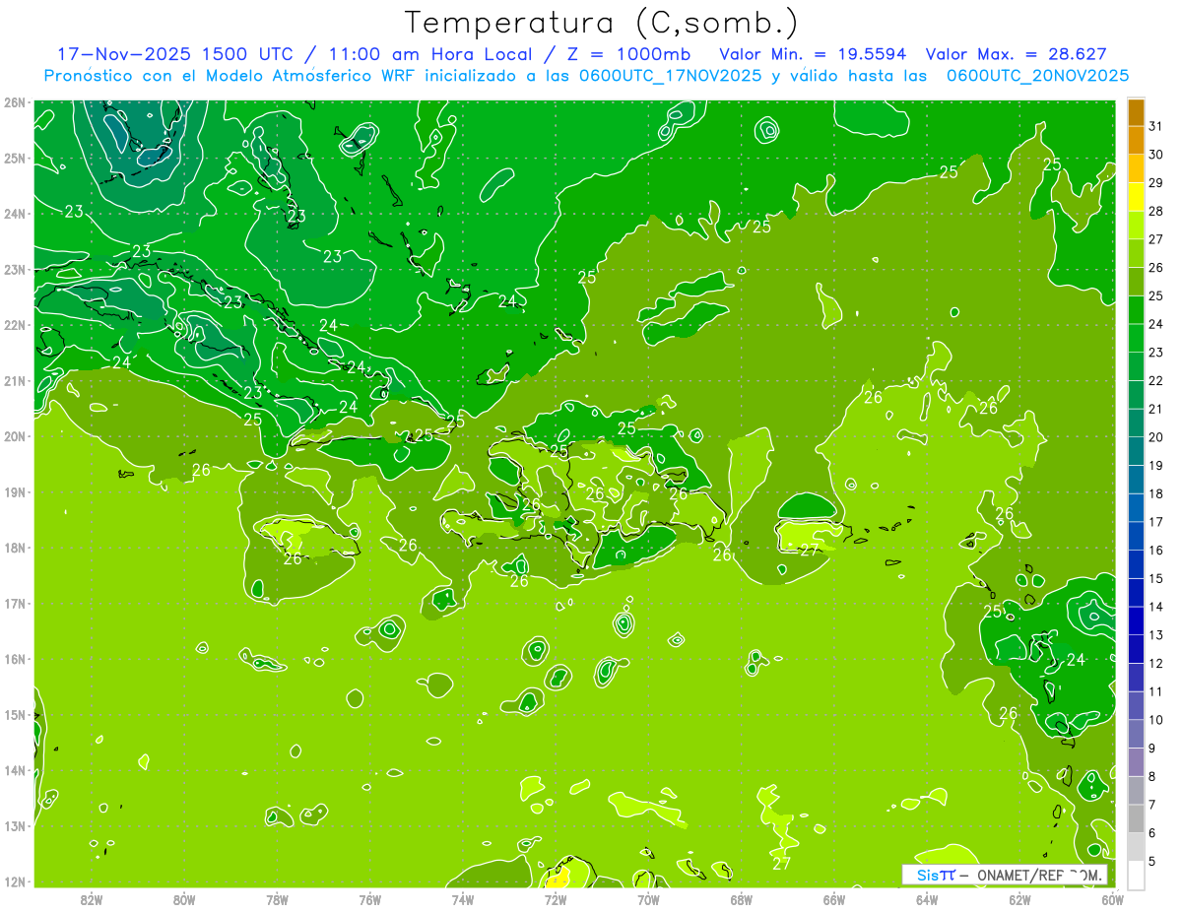Click the colorbar scale value 31
This screenshot has height=913, width=1182.
coord(1156,126)
